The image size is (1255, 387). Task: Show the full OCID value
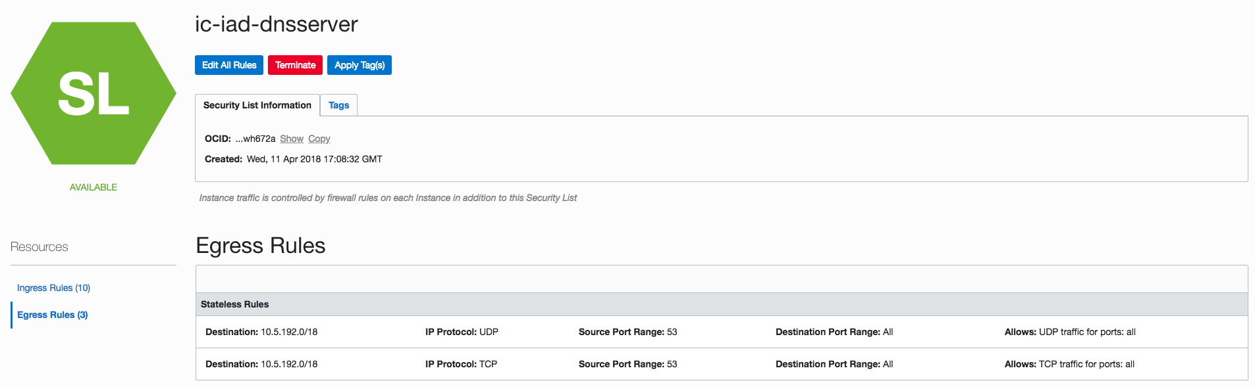click(292, 139)
